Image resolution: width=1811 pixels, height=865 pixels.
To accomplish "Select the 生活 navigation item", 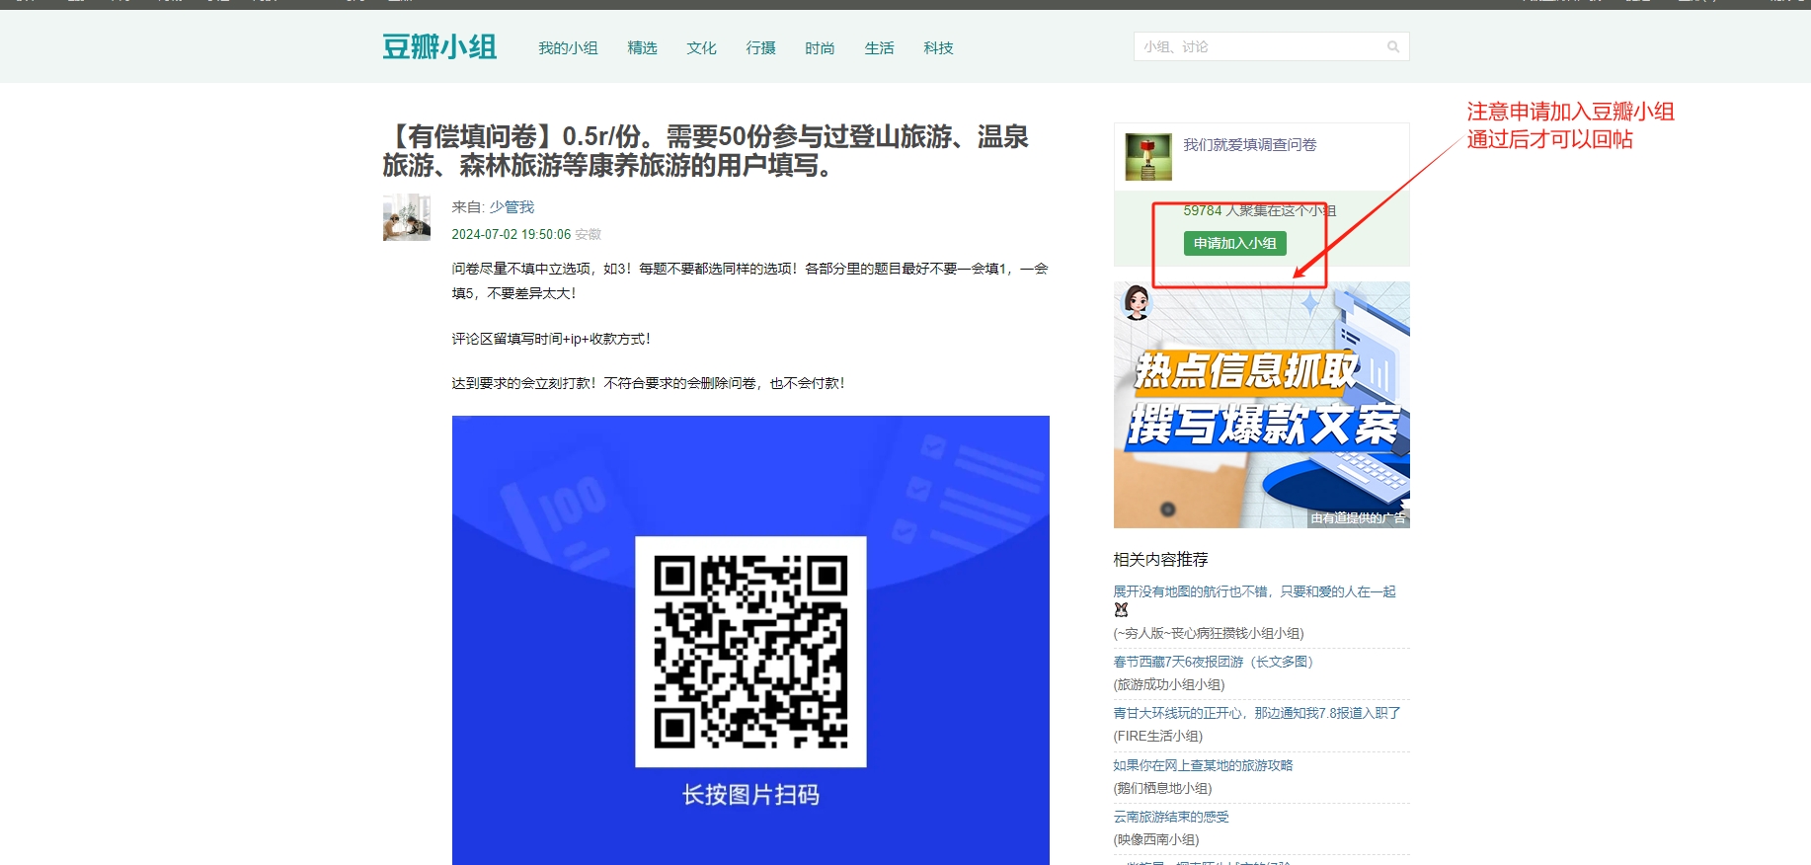I will click(879, 47).
